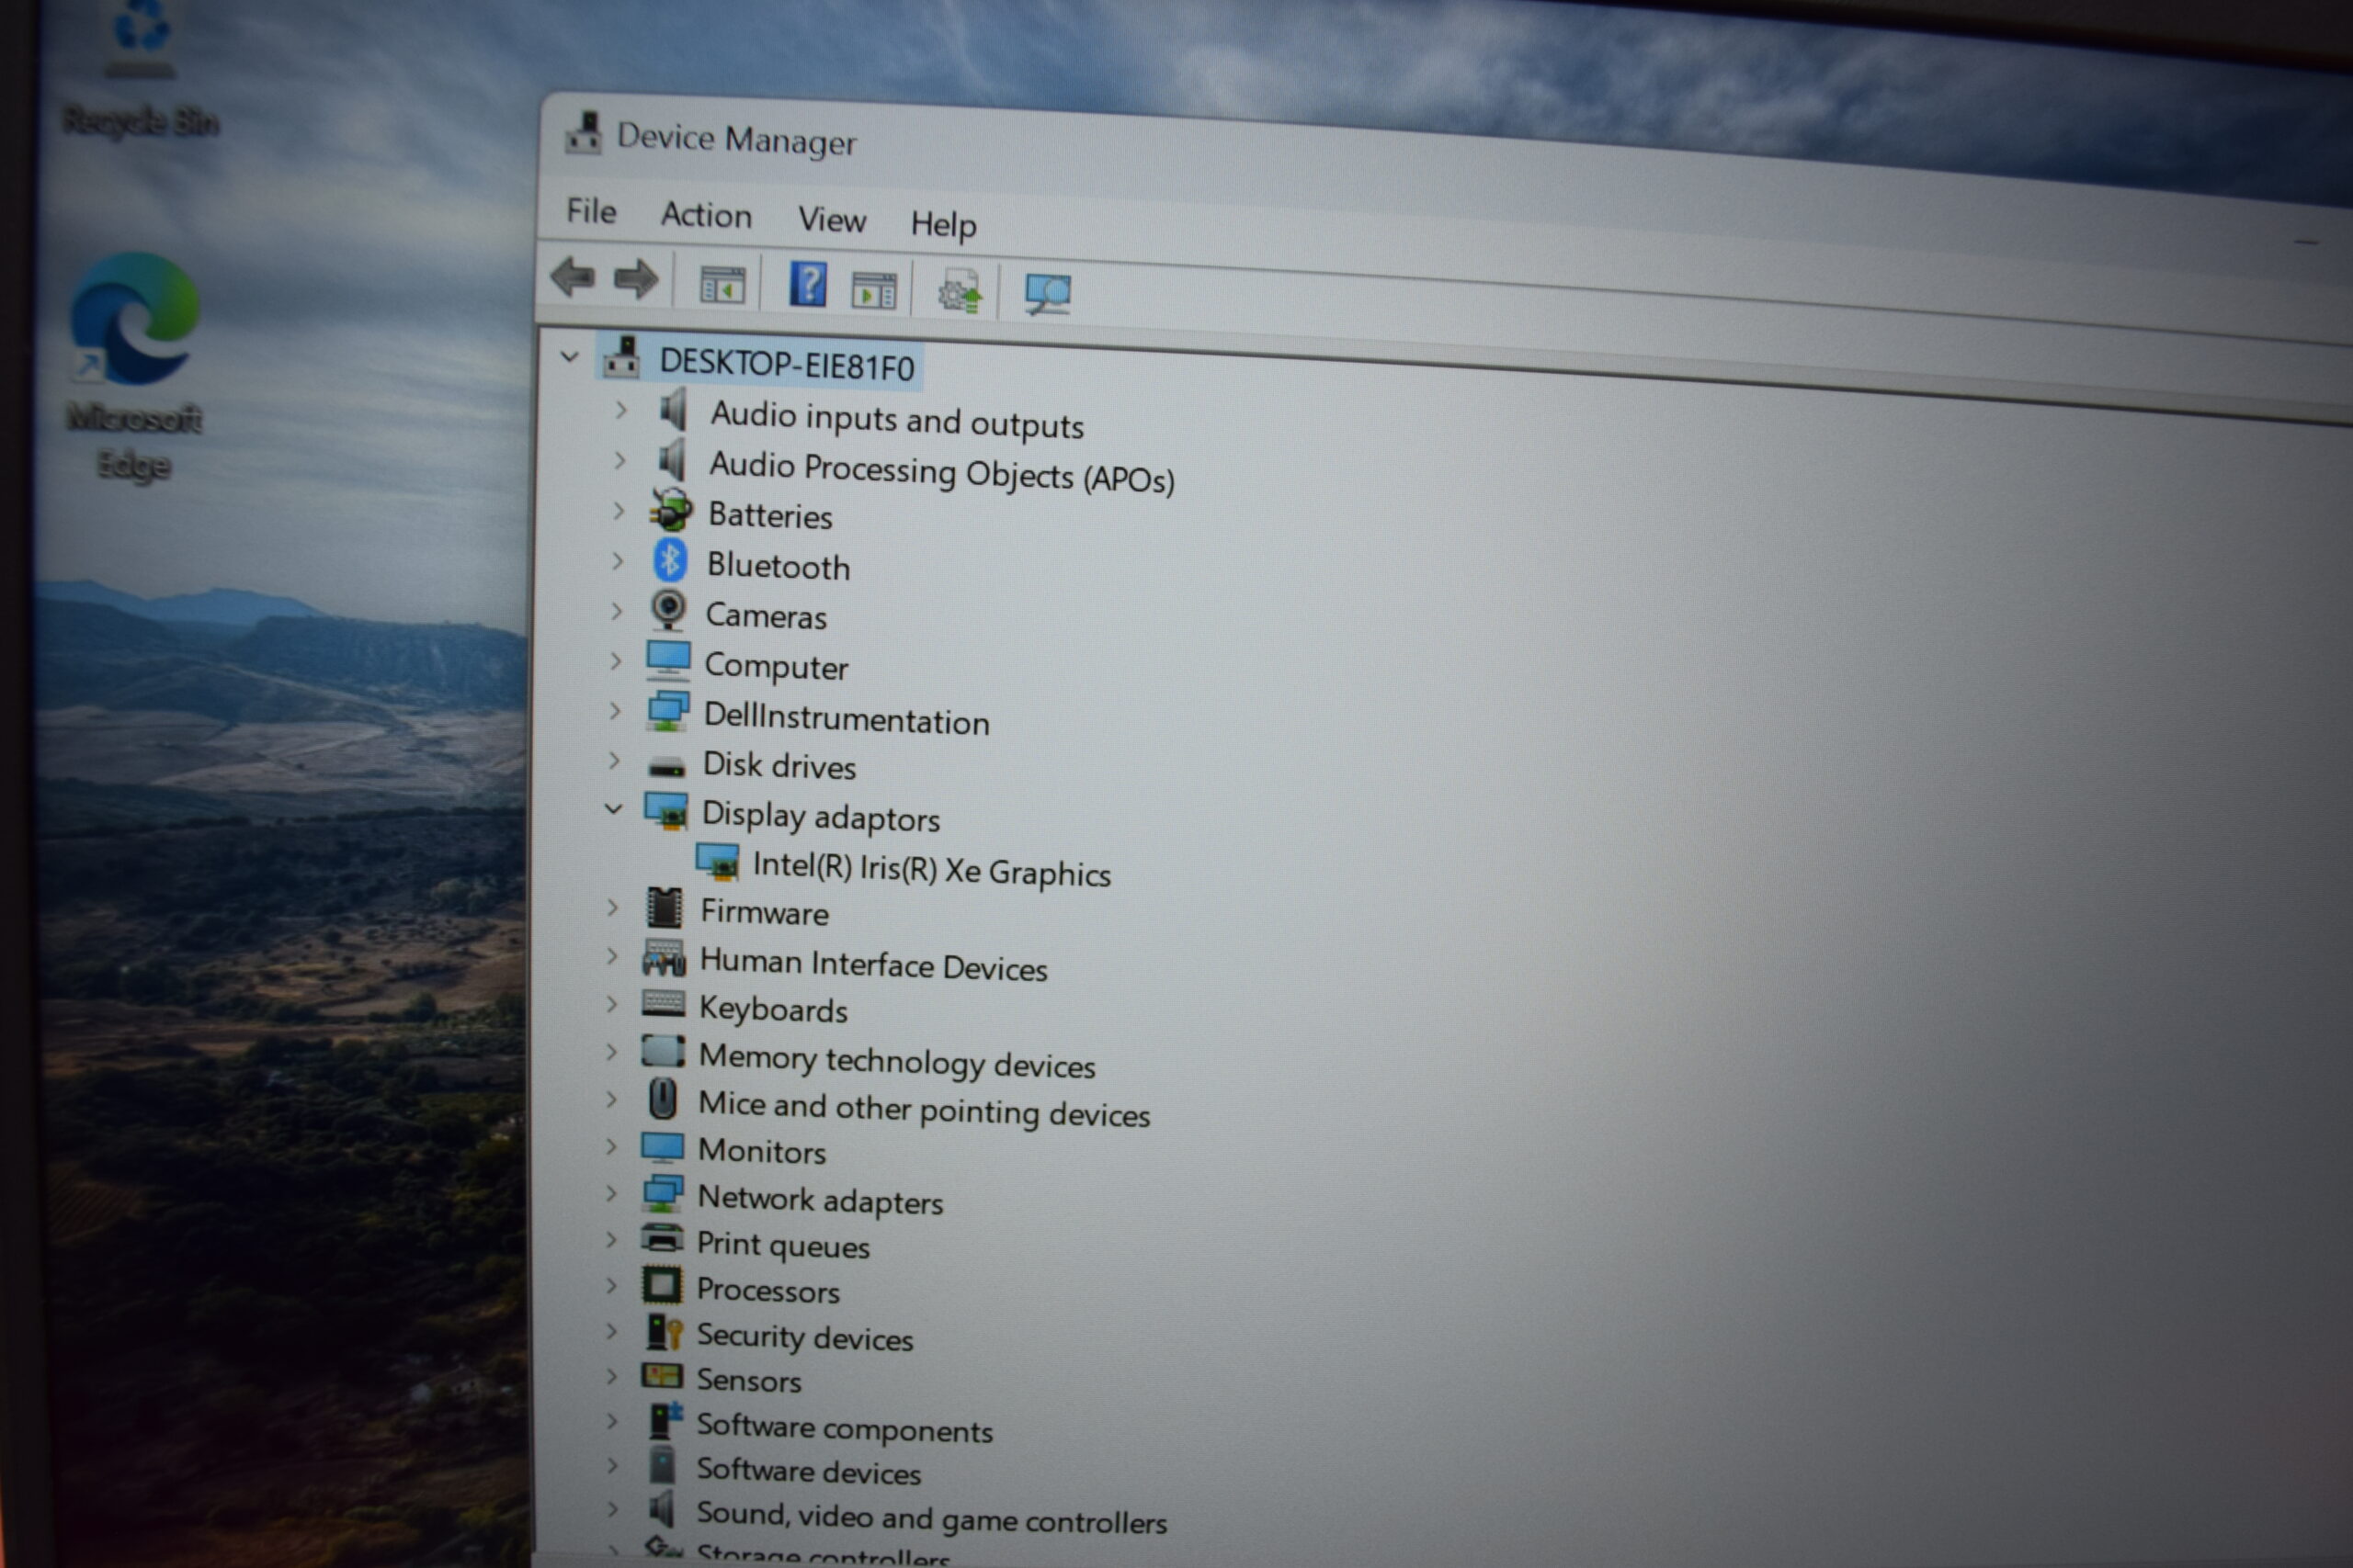
Task: Click Scan for hardware changes toolbar icon
Action: click(1048, 294)
